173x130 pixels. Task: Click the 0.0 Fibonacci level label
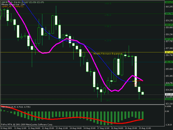click(x=108, y=63)
